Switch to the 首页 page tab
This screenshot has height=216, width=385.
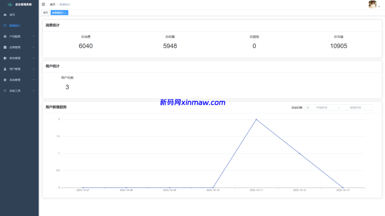pyautogui.click(x=45, y=13)
